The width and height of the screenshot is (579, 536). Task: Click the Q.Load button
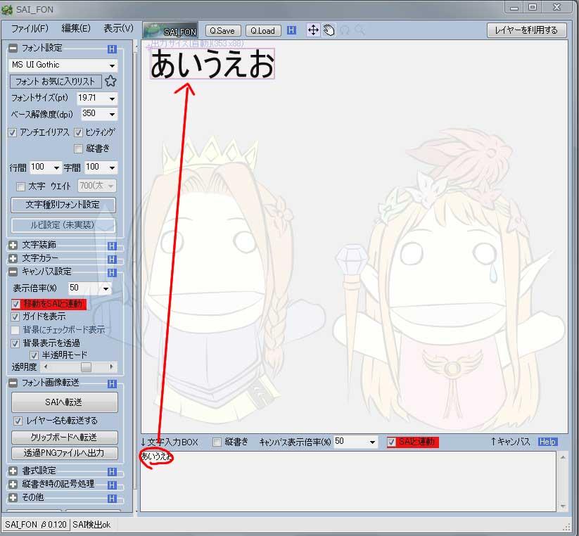point(263,31)
